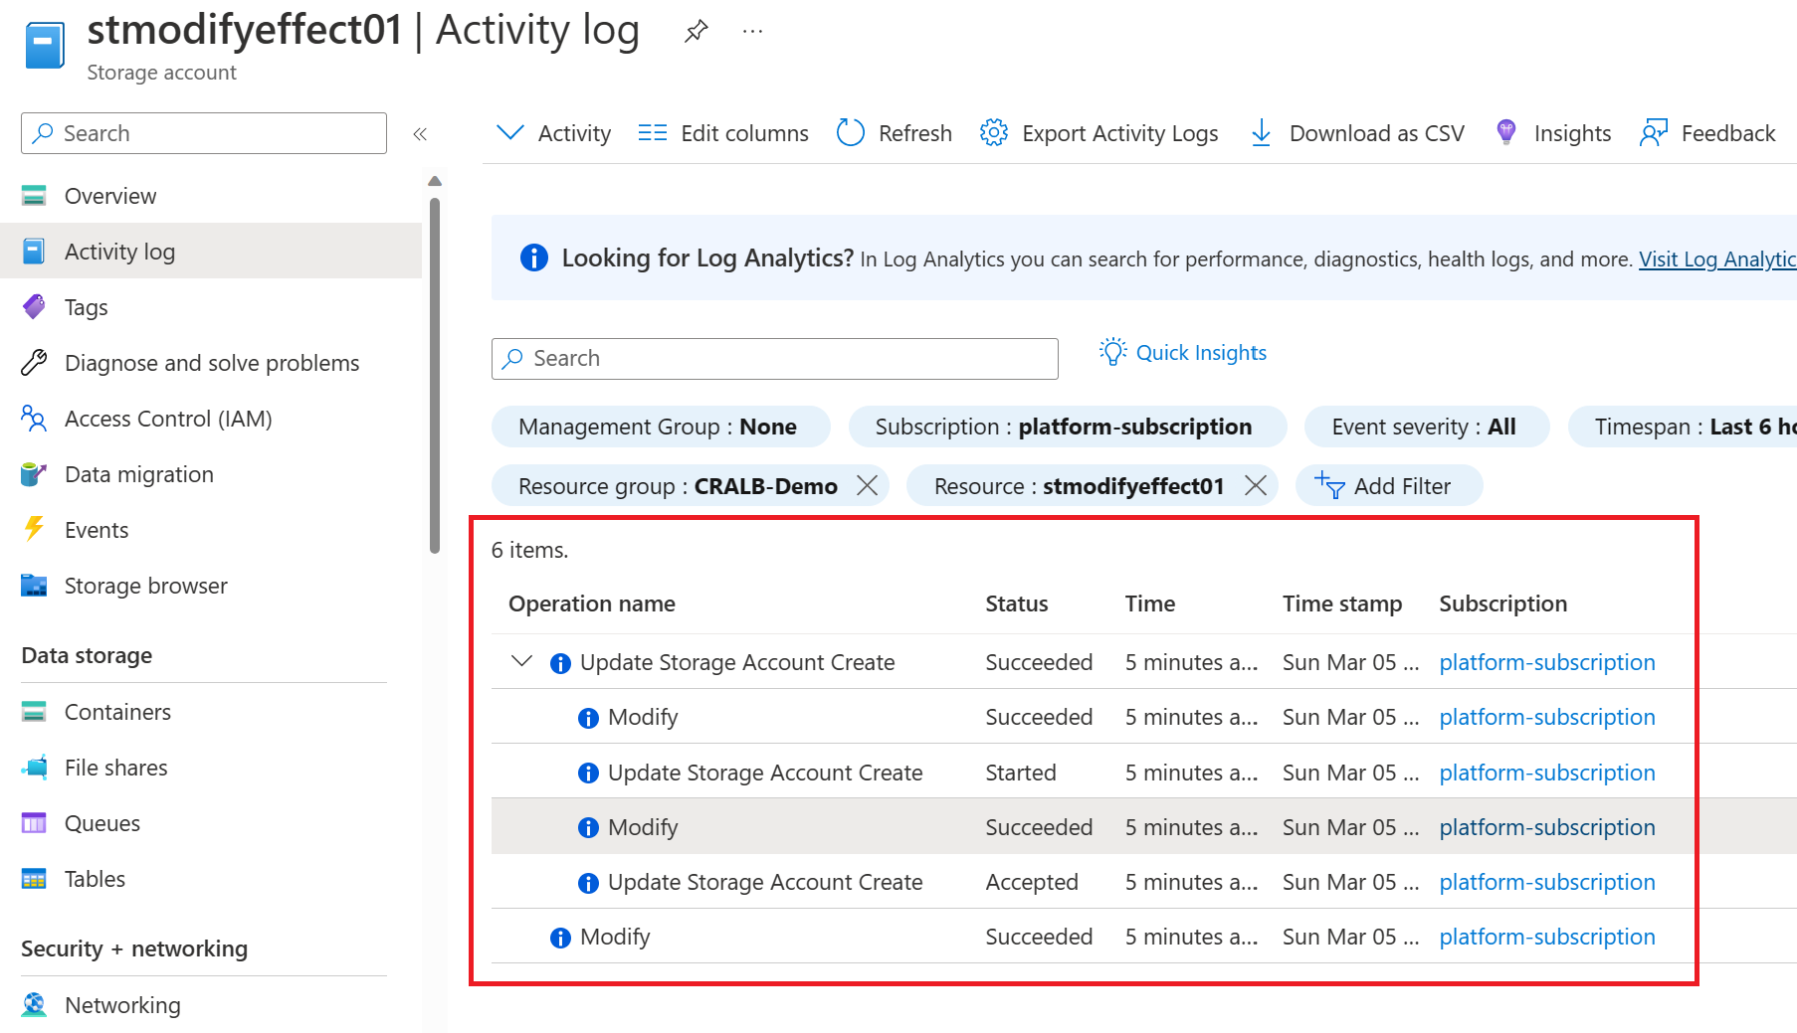Open Export Activity Logs settings

(1098, 133)
